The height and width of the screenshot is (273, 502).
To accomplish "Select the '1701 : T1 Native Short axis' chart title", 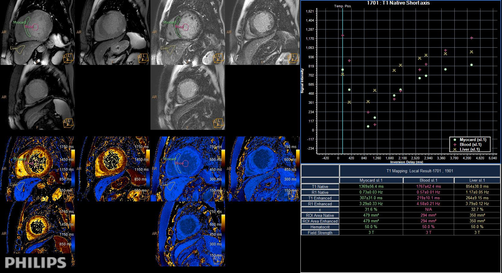I will point(399,3).
